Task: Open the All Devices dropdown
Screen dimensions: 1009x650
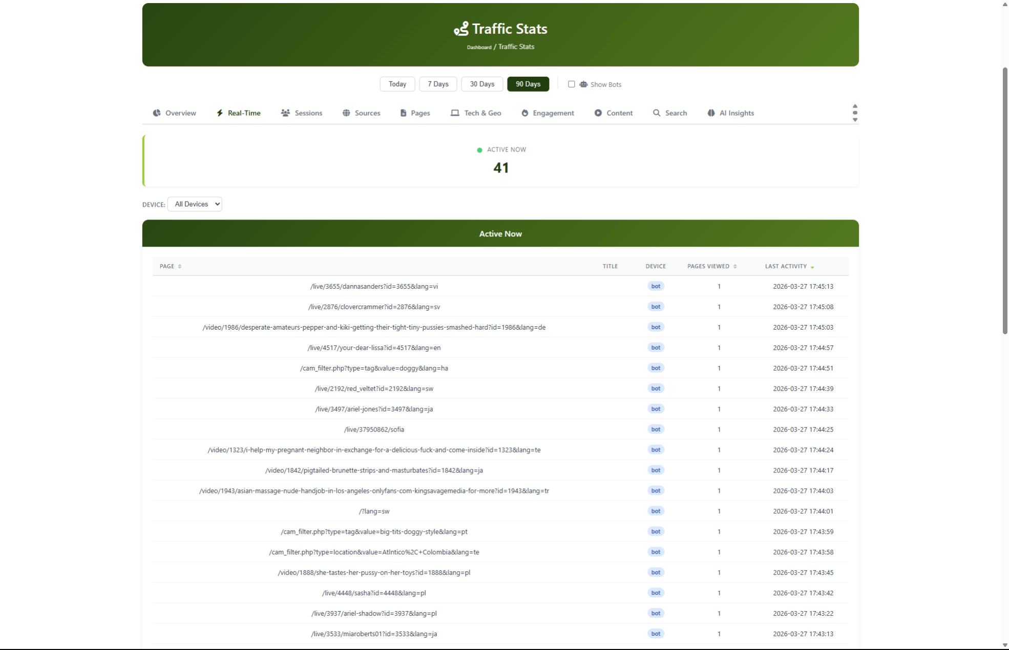Action: coord(195,204)
